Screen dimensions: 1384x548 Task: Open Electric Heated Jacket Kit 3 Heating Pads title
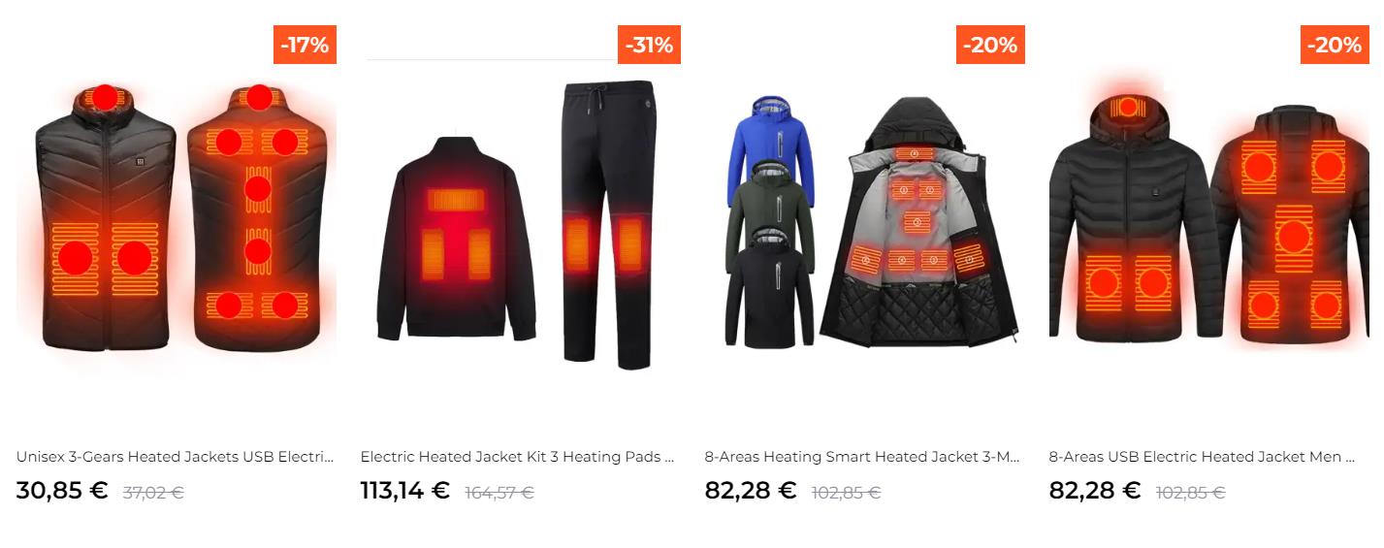pyautogui.click(x=518, y=457)
